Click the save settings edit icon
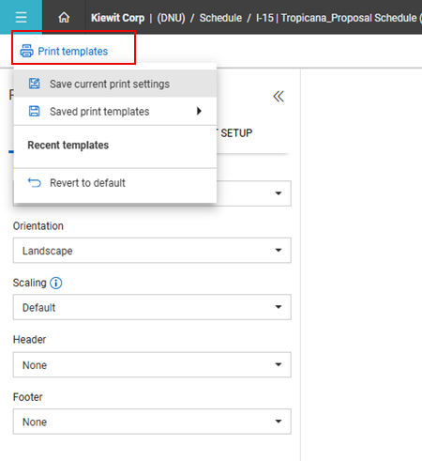This screenshot has width=422, height=461. click(35, 84)
